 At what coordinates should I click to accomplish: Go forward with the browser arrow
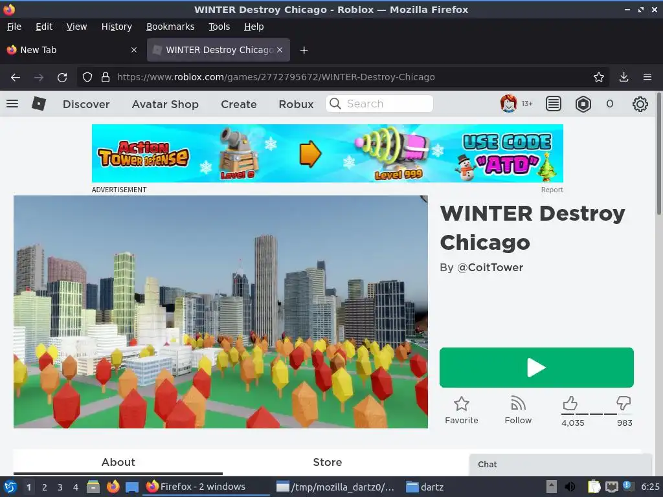click(x=38, y=78)
